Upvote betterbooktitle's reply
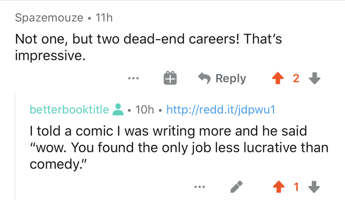The width and height of the screenshot is (345, 200). pos(279,187)
